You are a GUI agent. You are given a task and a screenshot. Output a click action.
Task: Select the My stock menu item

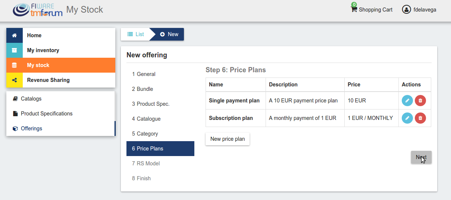(x=61, y=65)
